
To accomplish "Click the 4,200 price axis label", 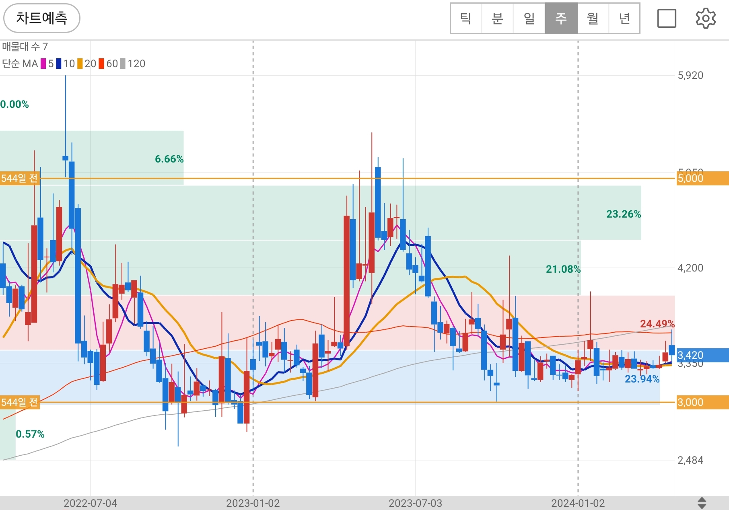I will 690,268.
